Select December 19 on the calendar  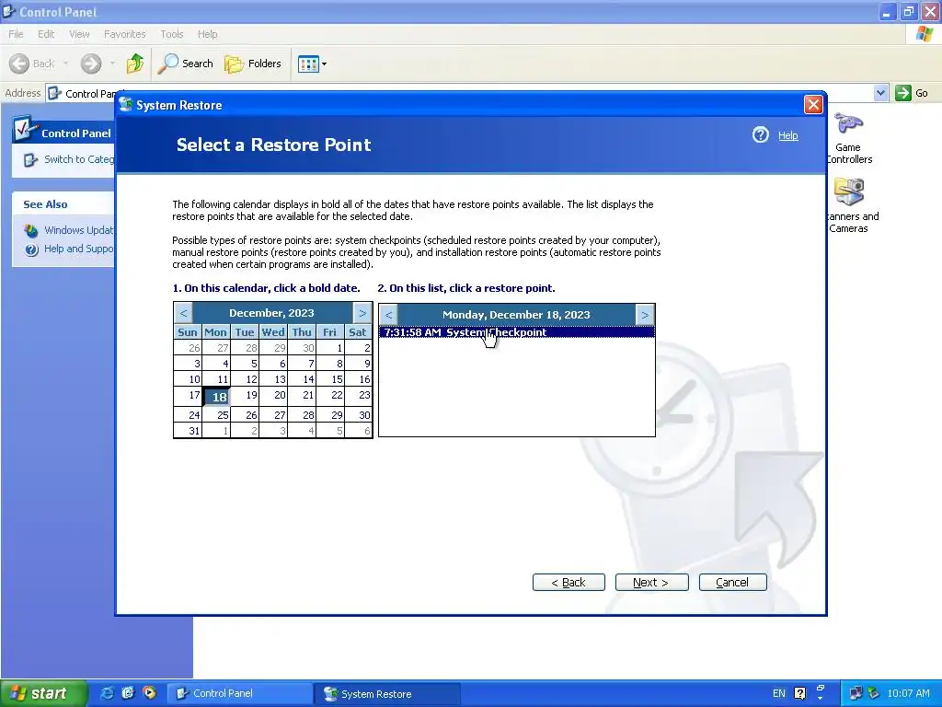[245, 396]
